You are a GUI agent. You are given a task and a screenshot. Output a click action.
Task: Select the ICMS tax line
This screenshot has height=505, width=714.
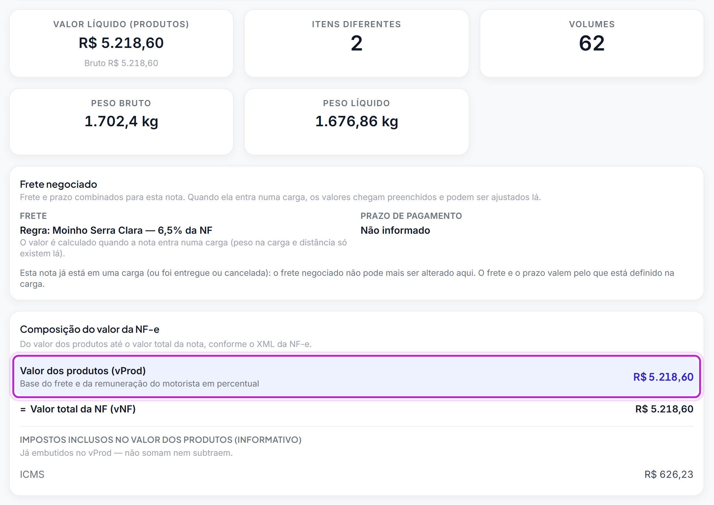click(356, 474)
